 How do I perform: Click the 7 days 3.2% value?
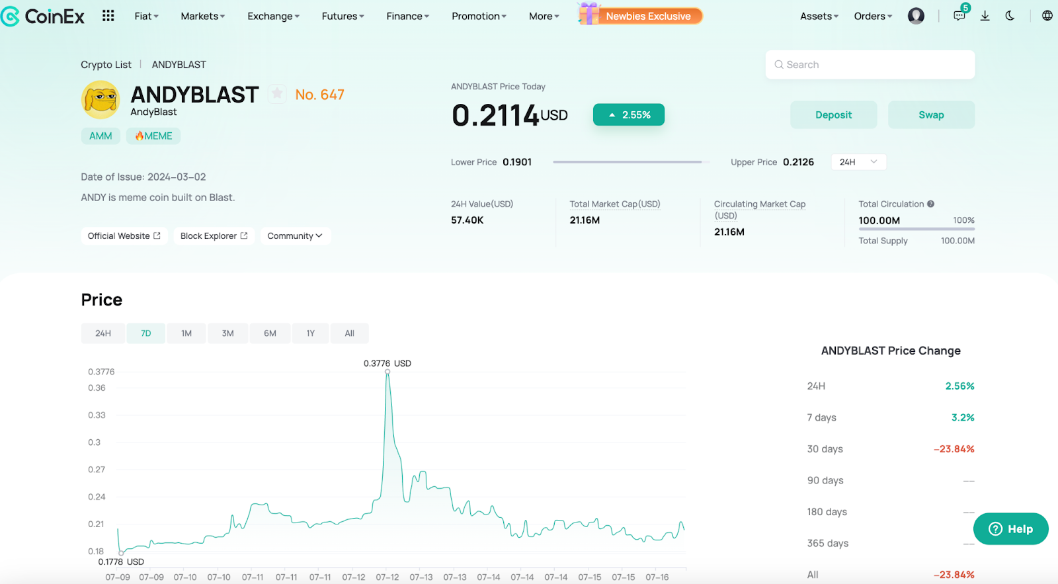pos(963,417)
